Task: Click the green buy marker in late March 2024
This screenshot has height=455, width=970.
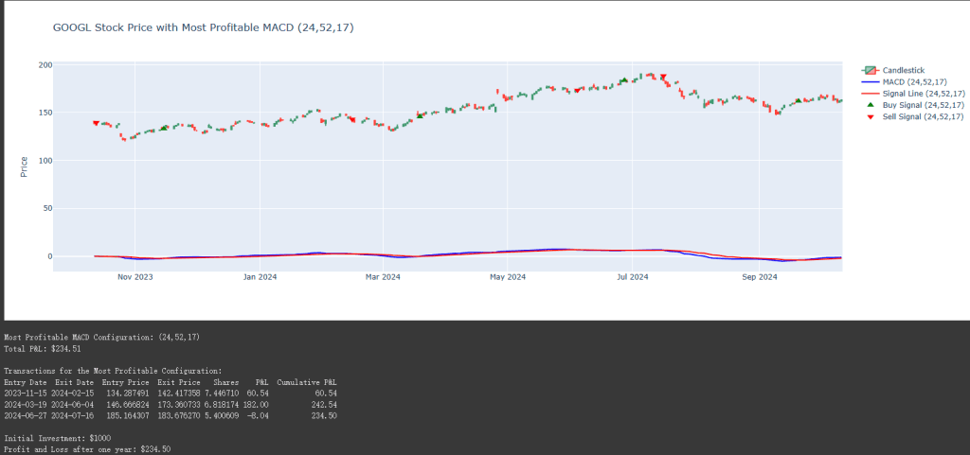Action: click(420, 115)
